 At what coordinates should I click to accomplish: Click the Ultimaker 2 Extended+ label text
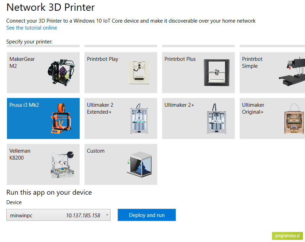point(100,108)
